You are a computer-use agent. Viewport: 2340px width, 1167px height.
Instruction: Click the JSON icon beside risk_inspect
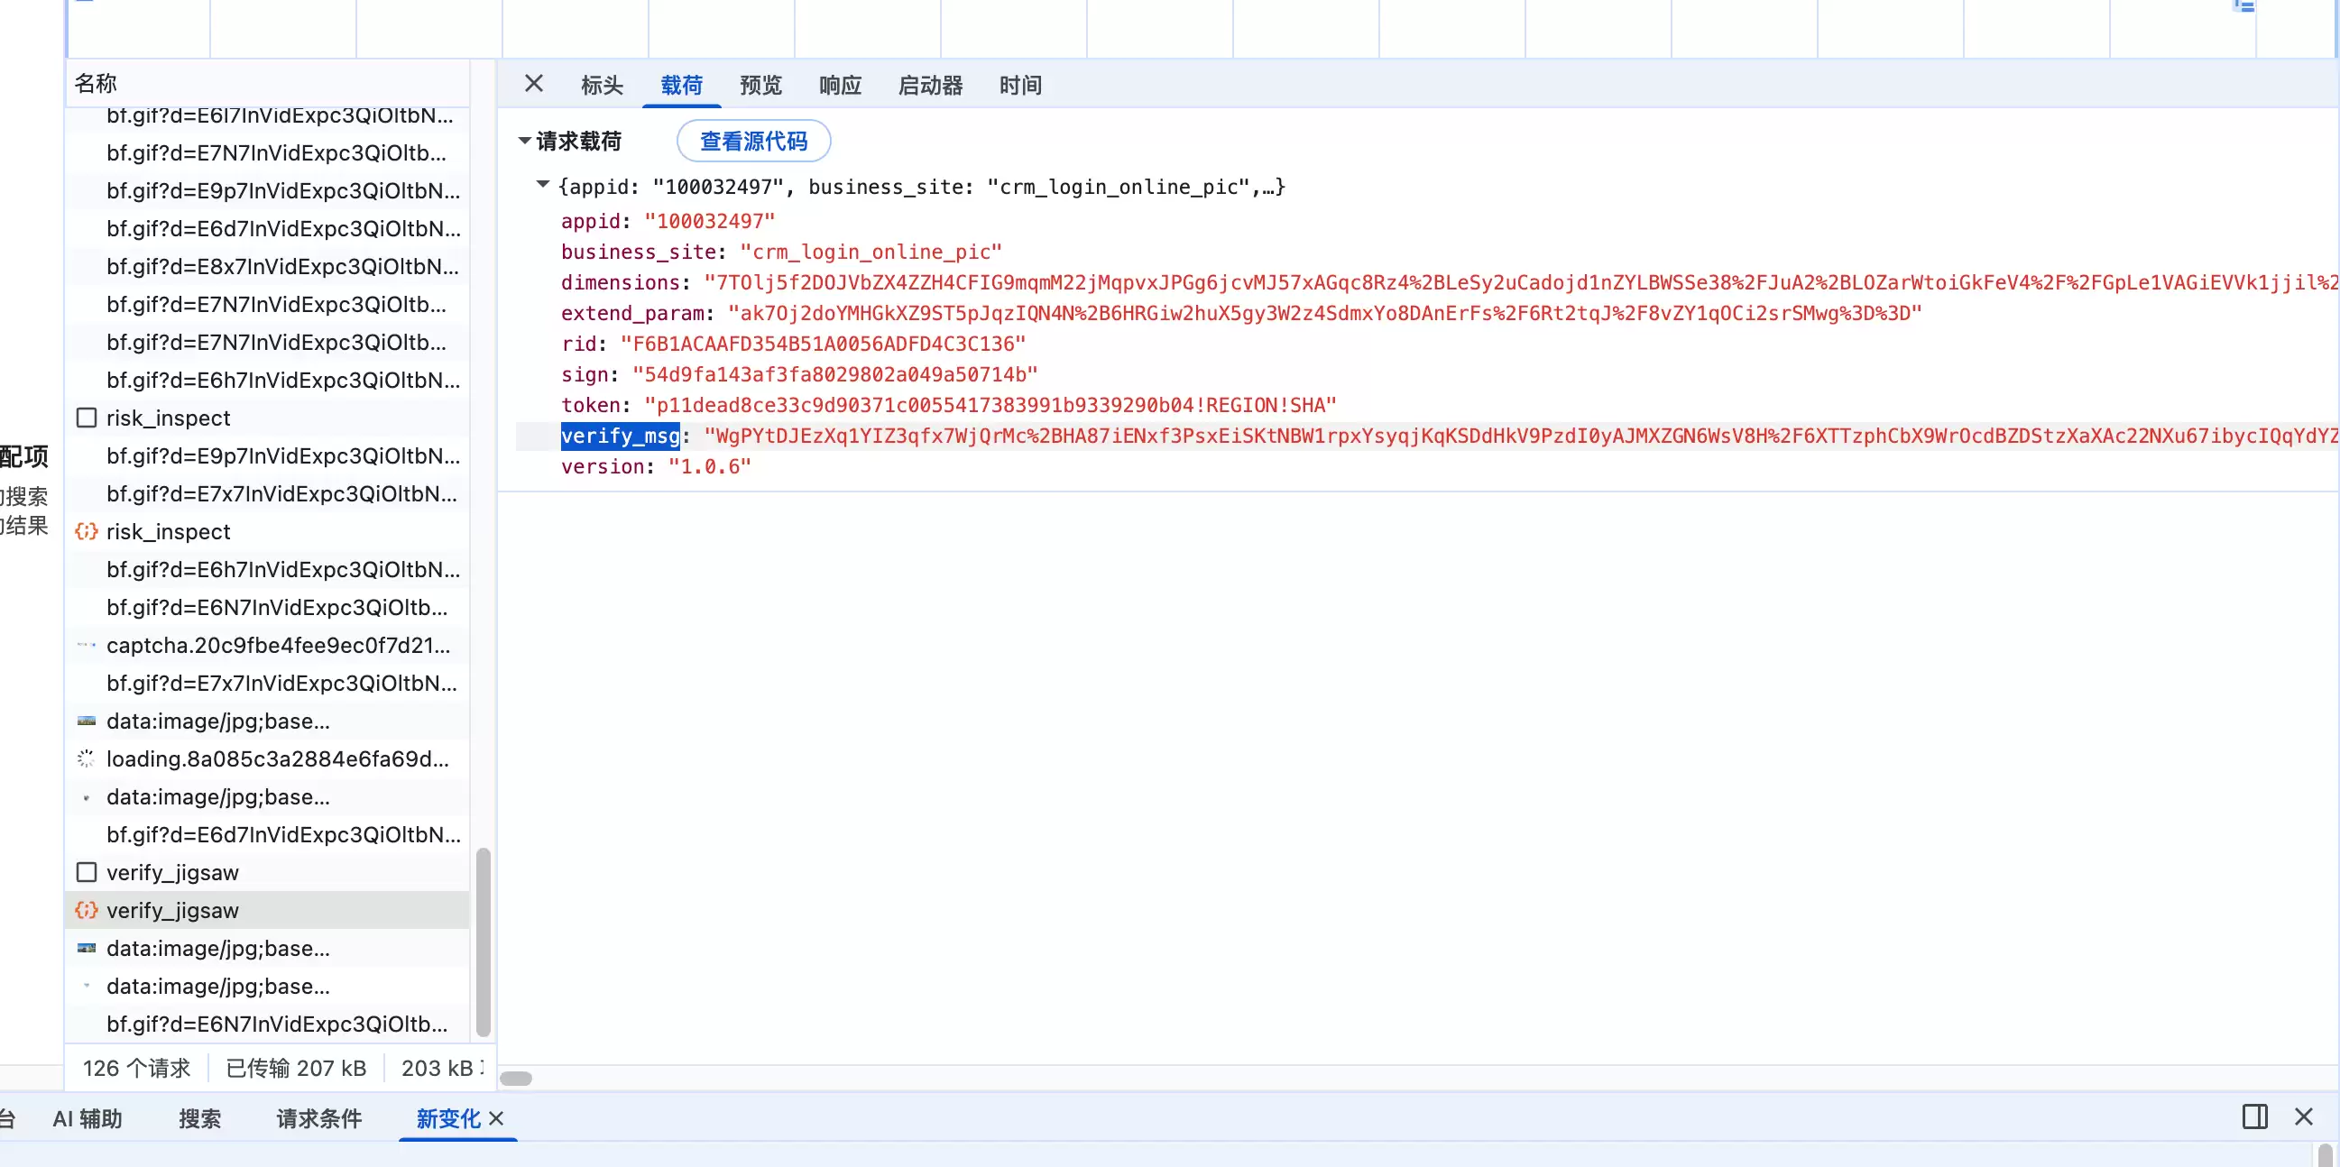tap(87, 530)
